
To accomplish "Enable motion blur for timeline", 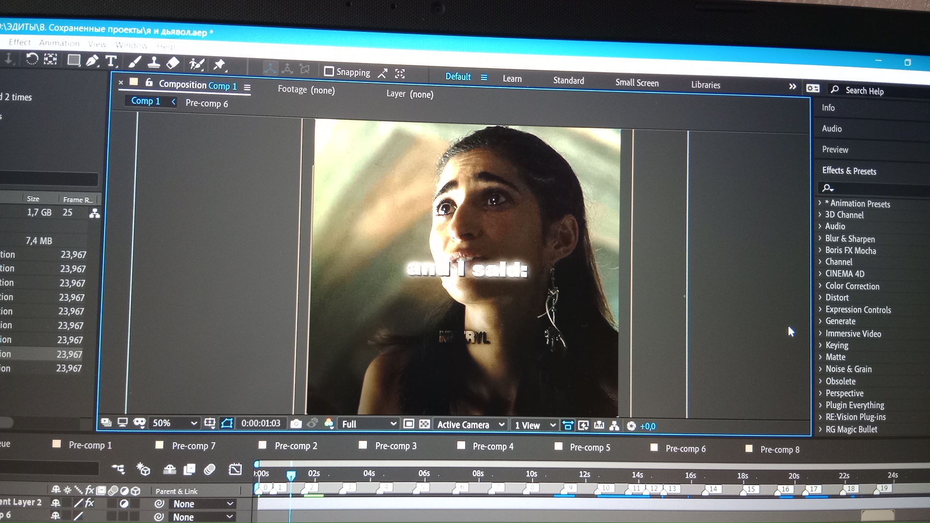I will click(x=209, y=469).
